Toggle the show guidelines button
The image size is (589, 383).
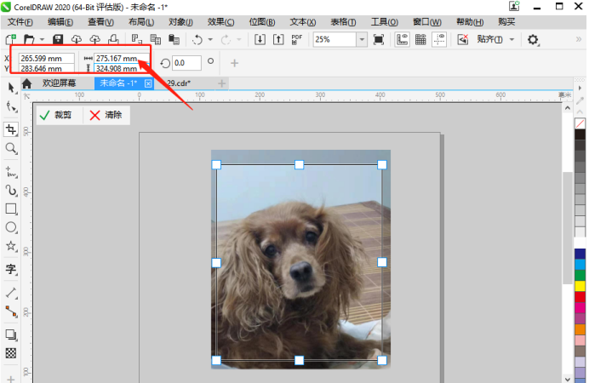(439, 40)
